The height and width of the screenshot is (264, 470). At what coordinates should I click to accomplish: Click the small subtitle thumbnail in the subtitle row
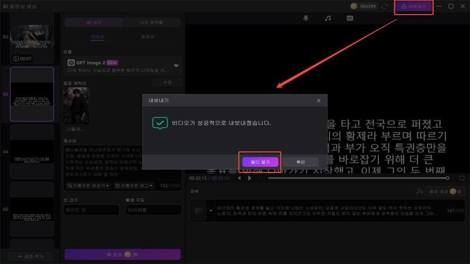pos(199,211)
